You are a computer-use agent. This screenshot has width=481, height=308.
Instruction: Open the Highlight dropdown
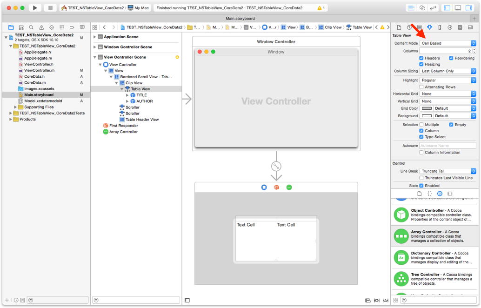tap(448, 80)
